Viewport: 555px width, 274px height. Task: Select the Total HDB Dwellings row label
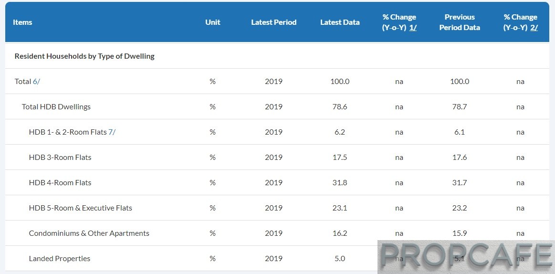coord(56,107)
